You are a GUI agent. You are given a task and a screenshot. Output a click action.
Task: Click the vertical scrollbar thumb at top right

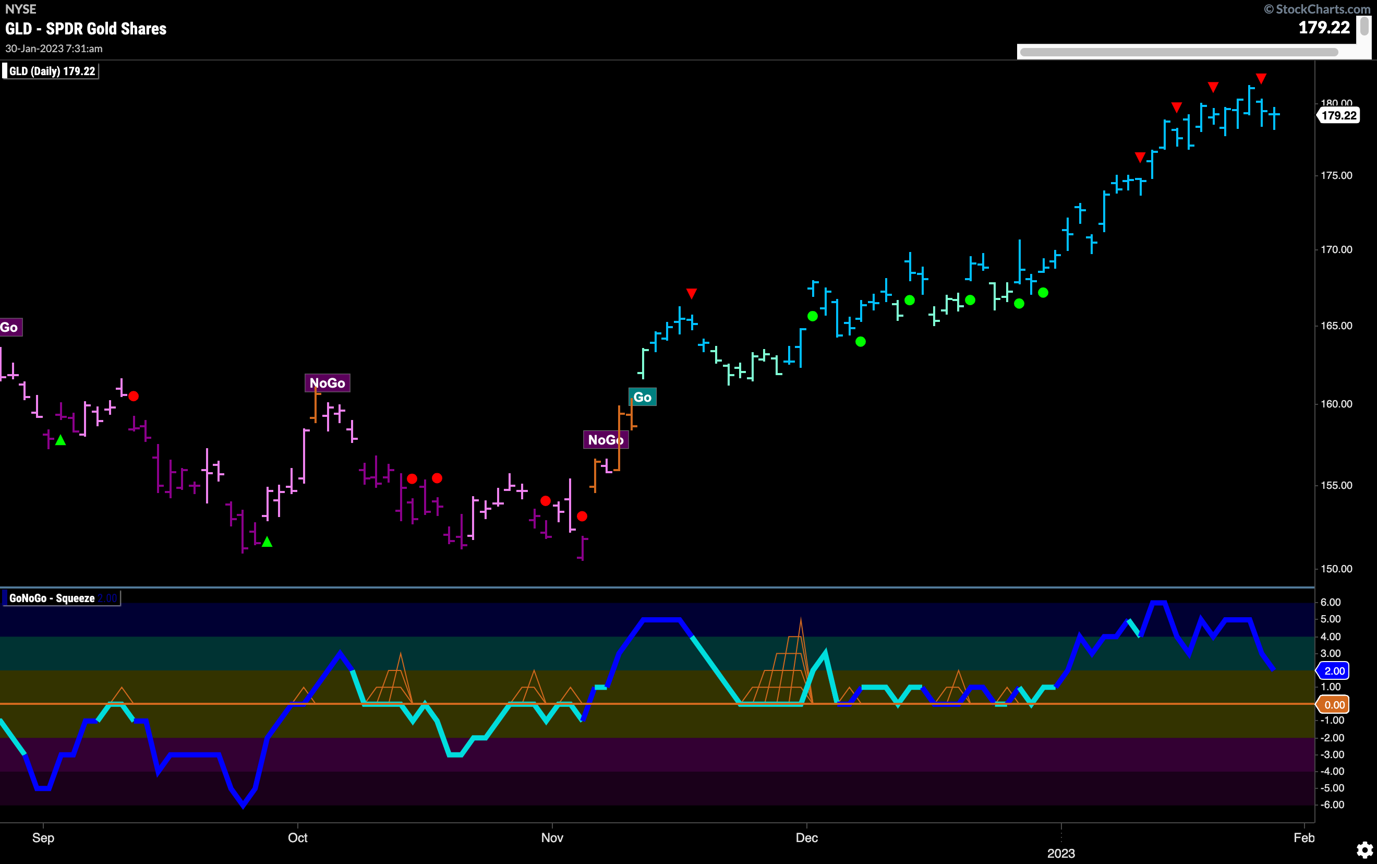(1364, 27)
